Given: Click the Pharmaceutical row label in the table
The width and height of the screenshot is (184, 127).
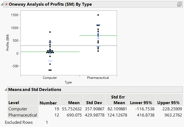Looking at the screenshot, I should click(x=22, y=115).
